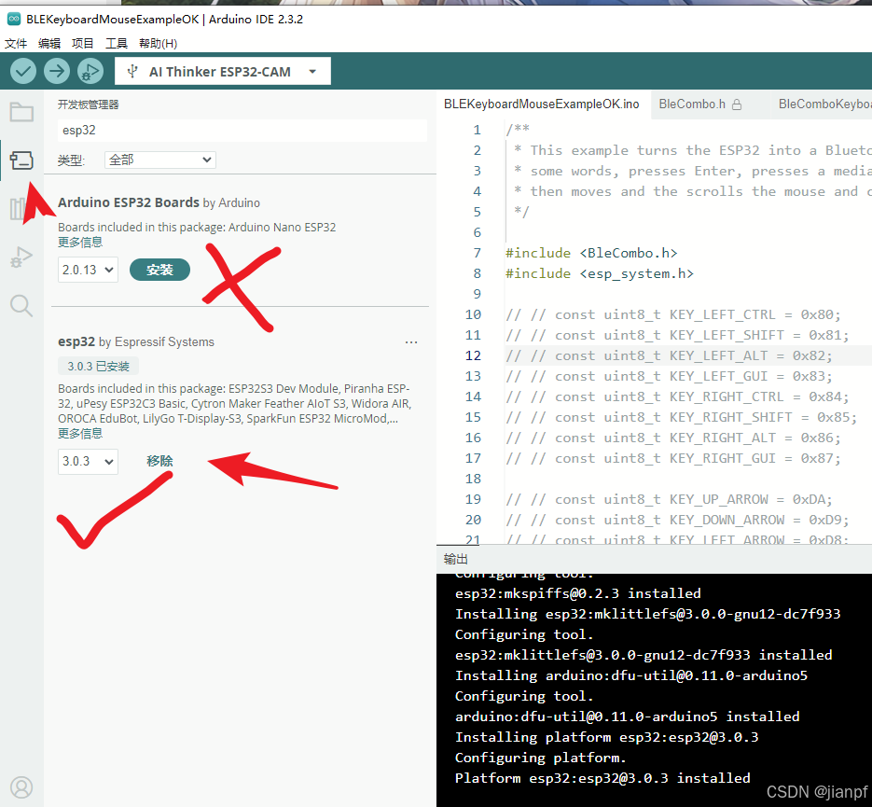Open the Search sidebar icon
The width and height of the screenshot is (872, 807).
21,305
